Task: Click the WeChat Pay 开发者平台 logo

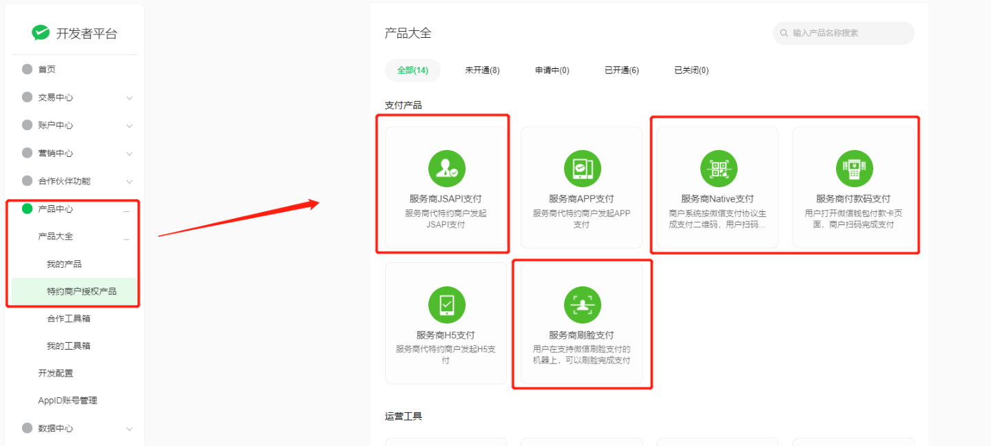Action: 41,33
